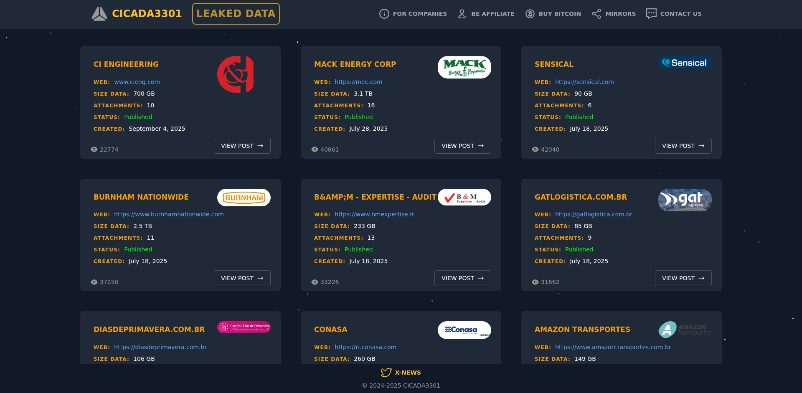Click the chat bubble icon beside Contact Us
Viewport: 802px width, 393px height.
pyautogui.click(x=651, y=14)
